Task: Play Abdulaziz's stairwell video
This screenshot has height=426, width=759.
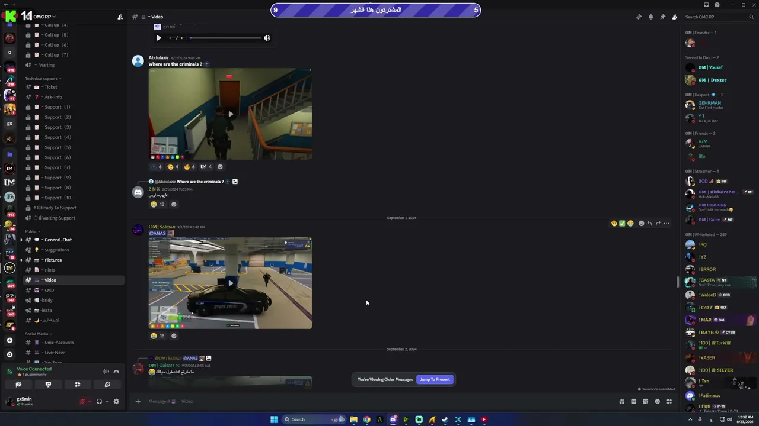Action: pyautogui.click(x=230, y=114)
